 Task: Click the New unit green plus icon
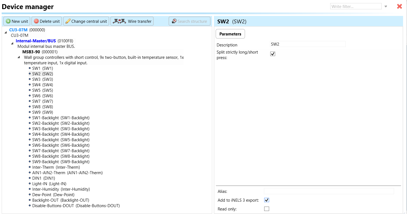pos(8,21)
